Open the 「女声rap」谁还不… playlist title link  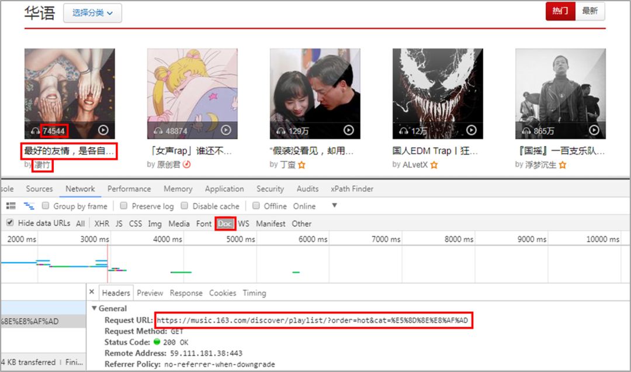click(x=190, y=151)
